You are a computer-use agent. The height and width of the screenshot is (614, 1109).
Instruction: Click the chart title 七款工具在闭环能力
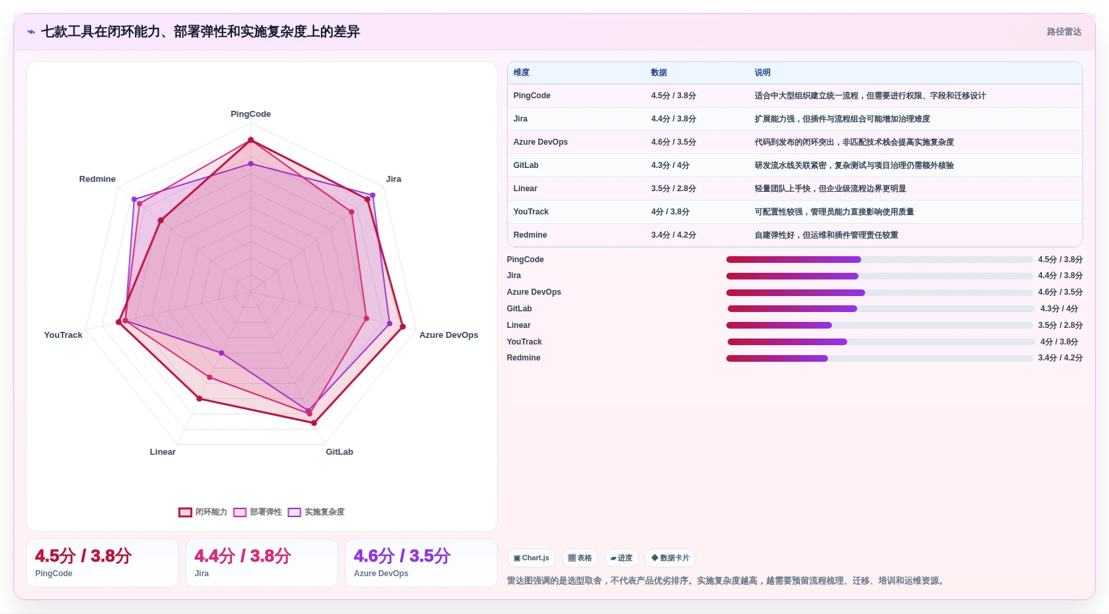point(200,32)
